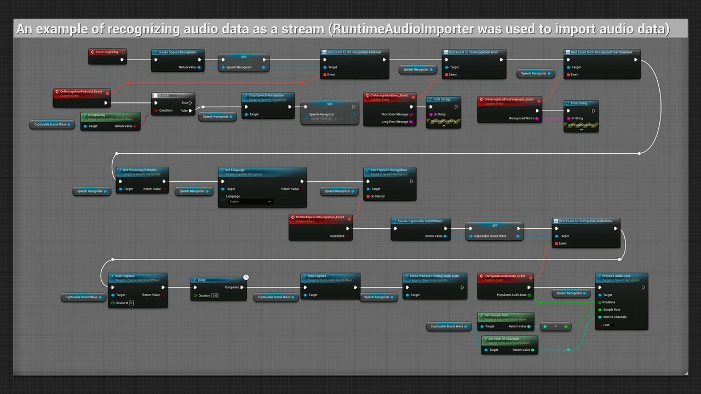Open the Language dropdown set to English
Screen dimensions: 701x394
tap(250, 201)
